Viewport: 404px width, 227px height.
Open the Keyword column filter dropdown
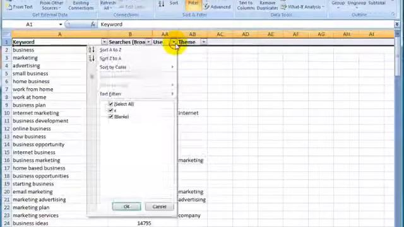click(104, 42)
